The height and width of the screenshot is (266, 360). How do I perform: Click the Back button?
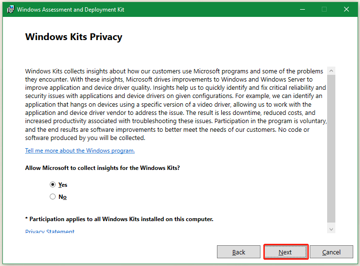coord(239,252)
